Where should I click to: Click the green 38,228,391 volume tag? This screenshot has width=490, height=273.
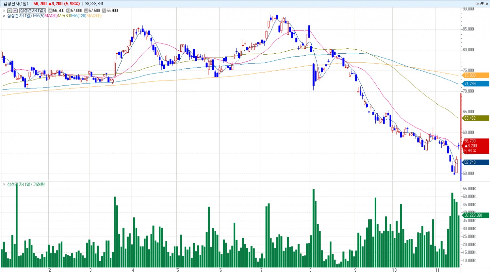pyautogui.click(x=476, y=215)
